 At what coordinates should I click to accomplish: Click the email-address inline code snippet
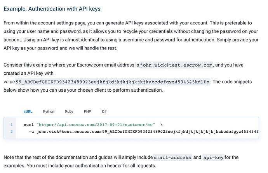tap(172, 158)
